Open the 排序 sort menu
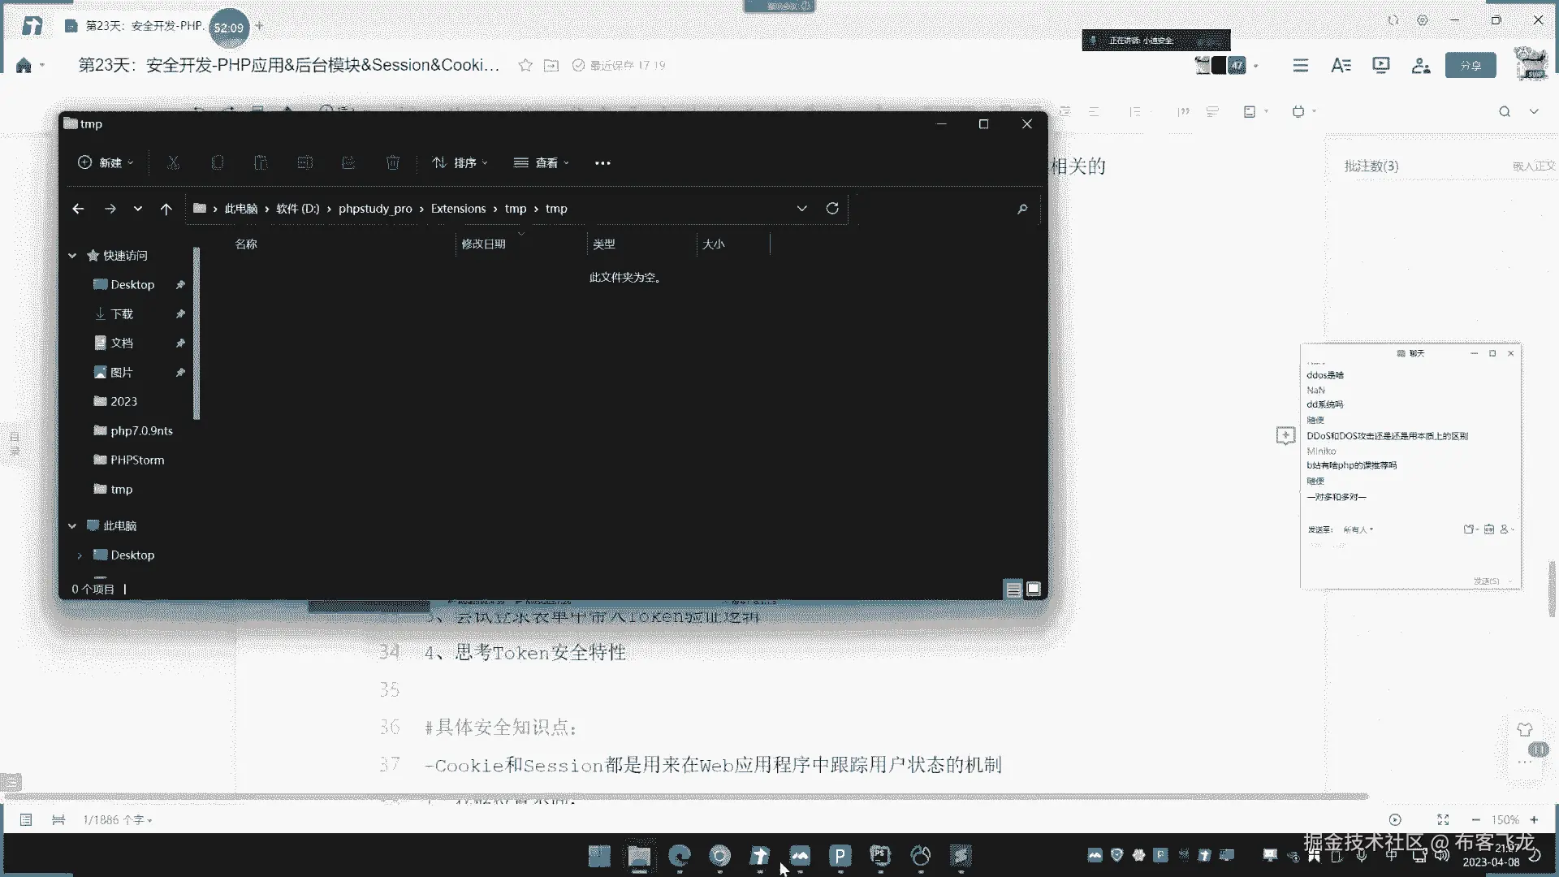The image size is (1559, 877). [x=460, y=163]
